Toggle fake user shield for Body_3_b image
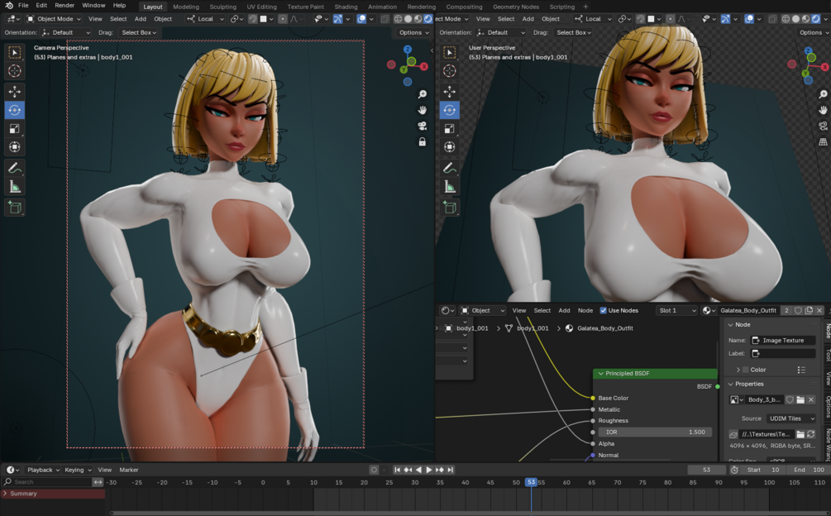The width and height of the screenshot is (831, 516). [x=790, y=400]
